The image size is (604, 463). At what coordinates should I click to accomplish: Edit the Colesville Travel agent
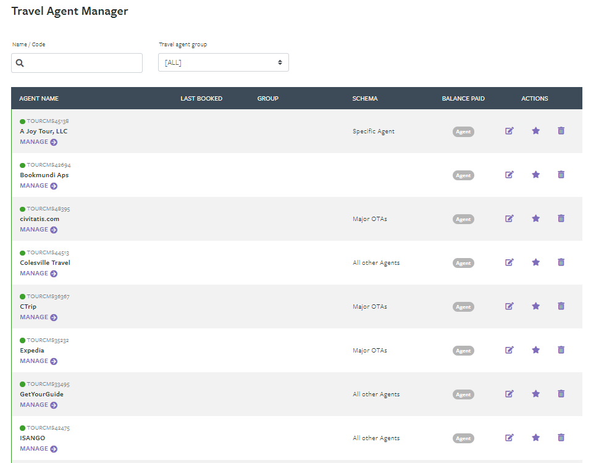(510, 263)
